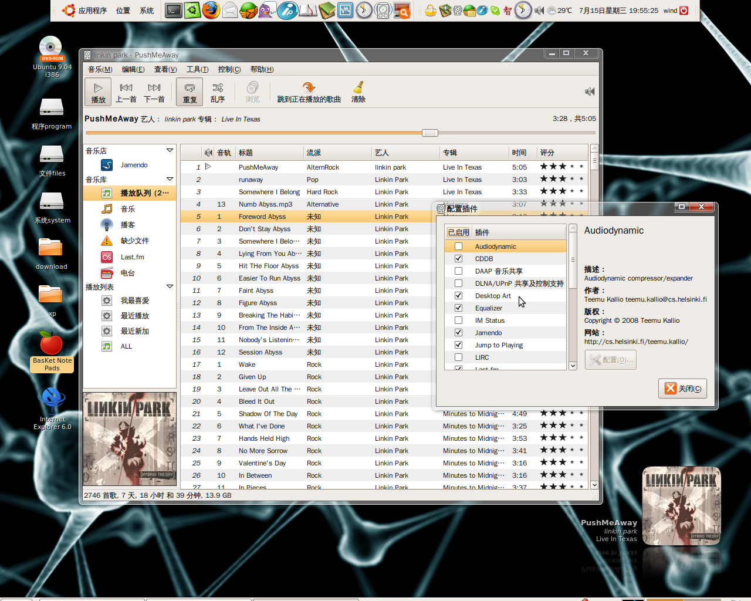Select the song Numb Abyss.mp3
Image resolution: width=751 pixels, height=601 pixels.
tap(384, 204)
